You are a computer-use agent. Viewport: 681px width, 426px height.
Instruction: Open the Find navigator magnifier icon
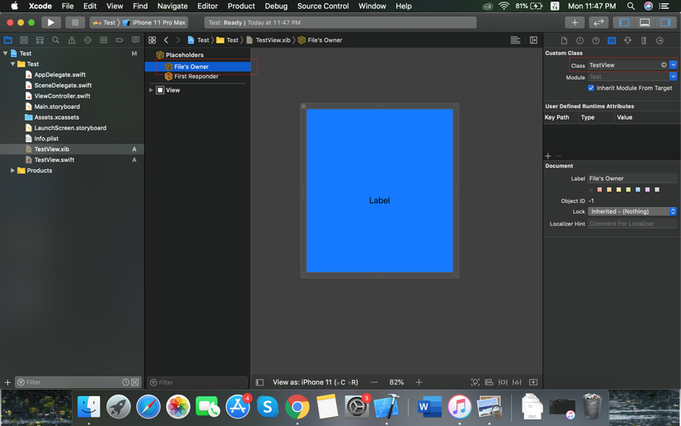[x=55, y=40]
